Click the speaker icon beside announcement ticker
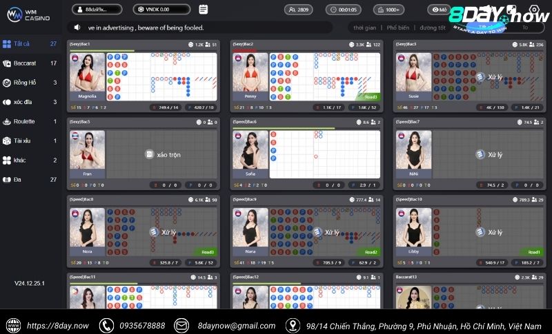The height and width of the screenshot is (334, 552). point(79,28)
